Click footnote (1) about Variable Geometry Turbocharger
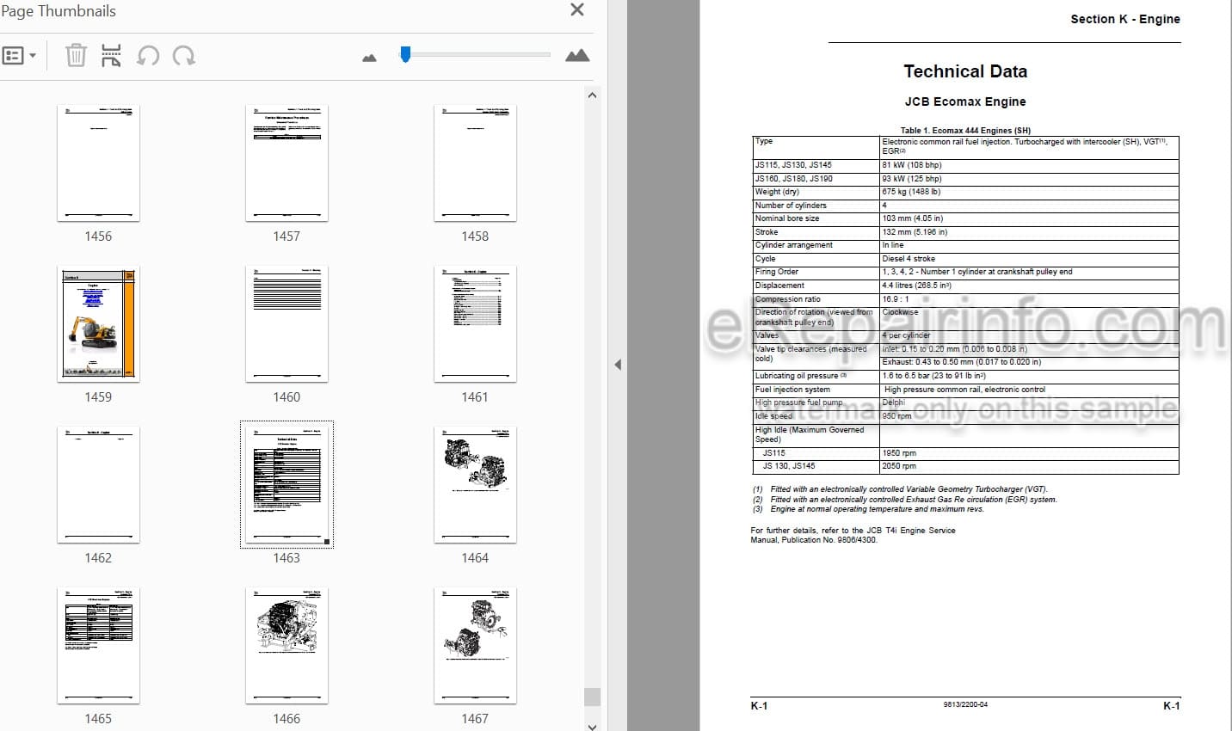This screenshot has width=1232, height=731. click(x=900, y=489)
